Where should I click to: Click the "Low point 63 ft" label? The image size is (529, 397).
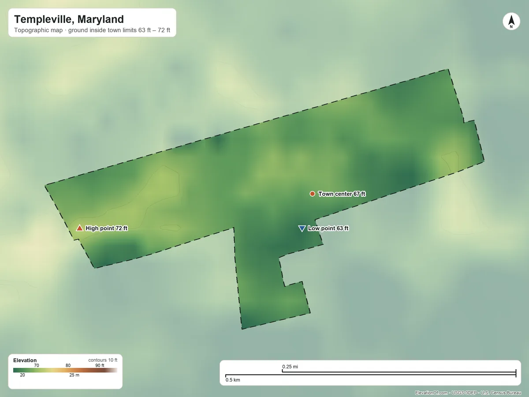(328, 228)
